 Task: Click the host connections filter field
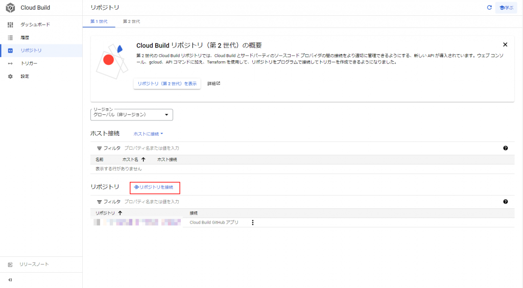(x=152, y=148)
